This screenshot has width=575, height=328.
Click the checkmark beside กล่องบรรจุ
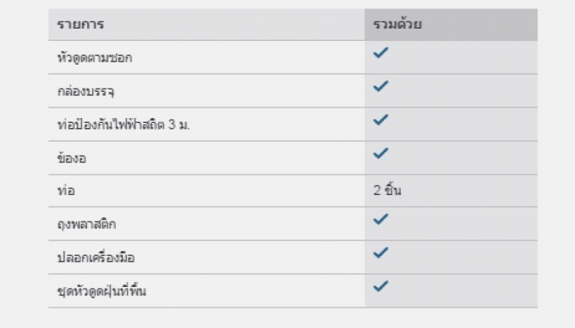click(380, 86)
